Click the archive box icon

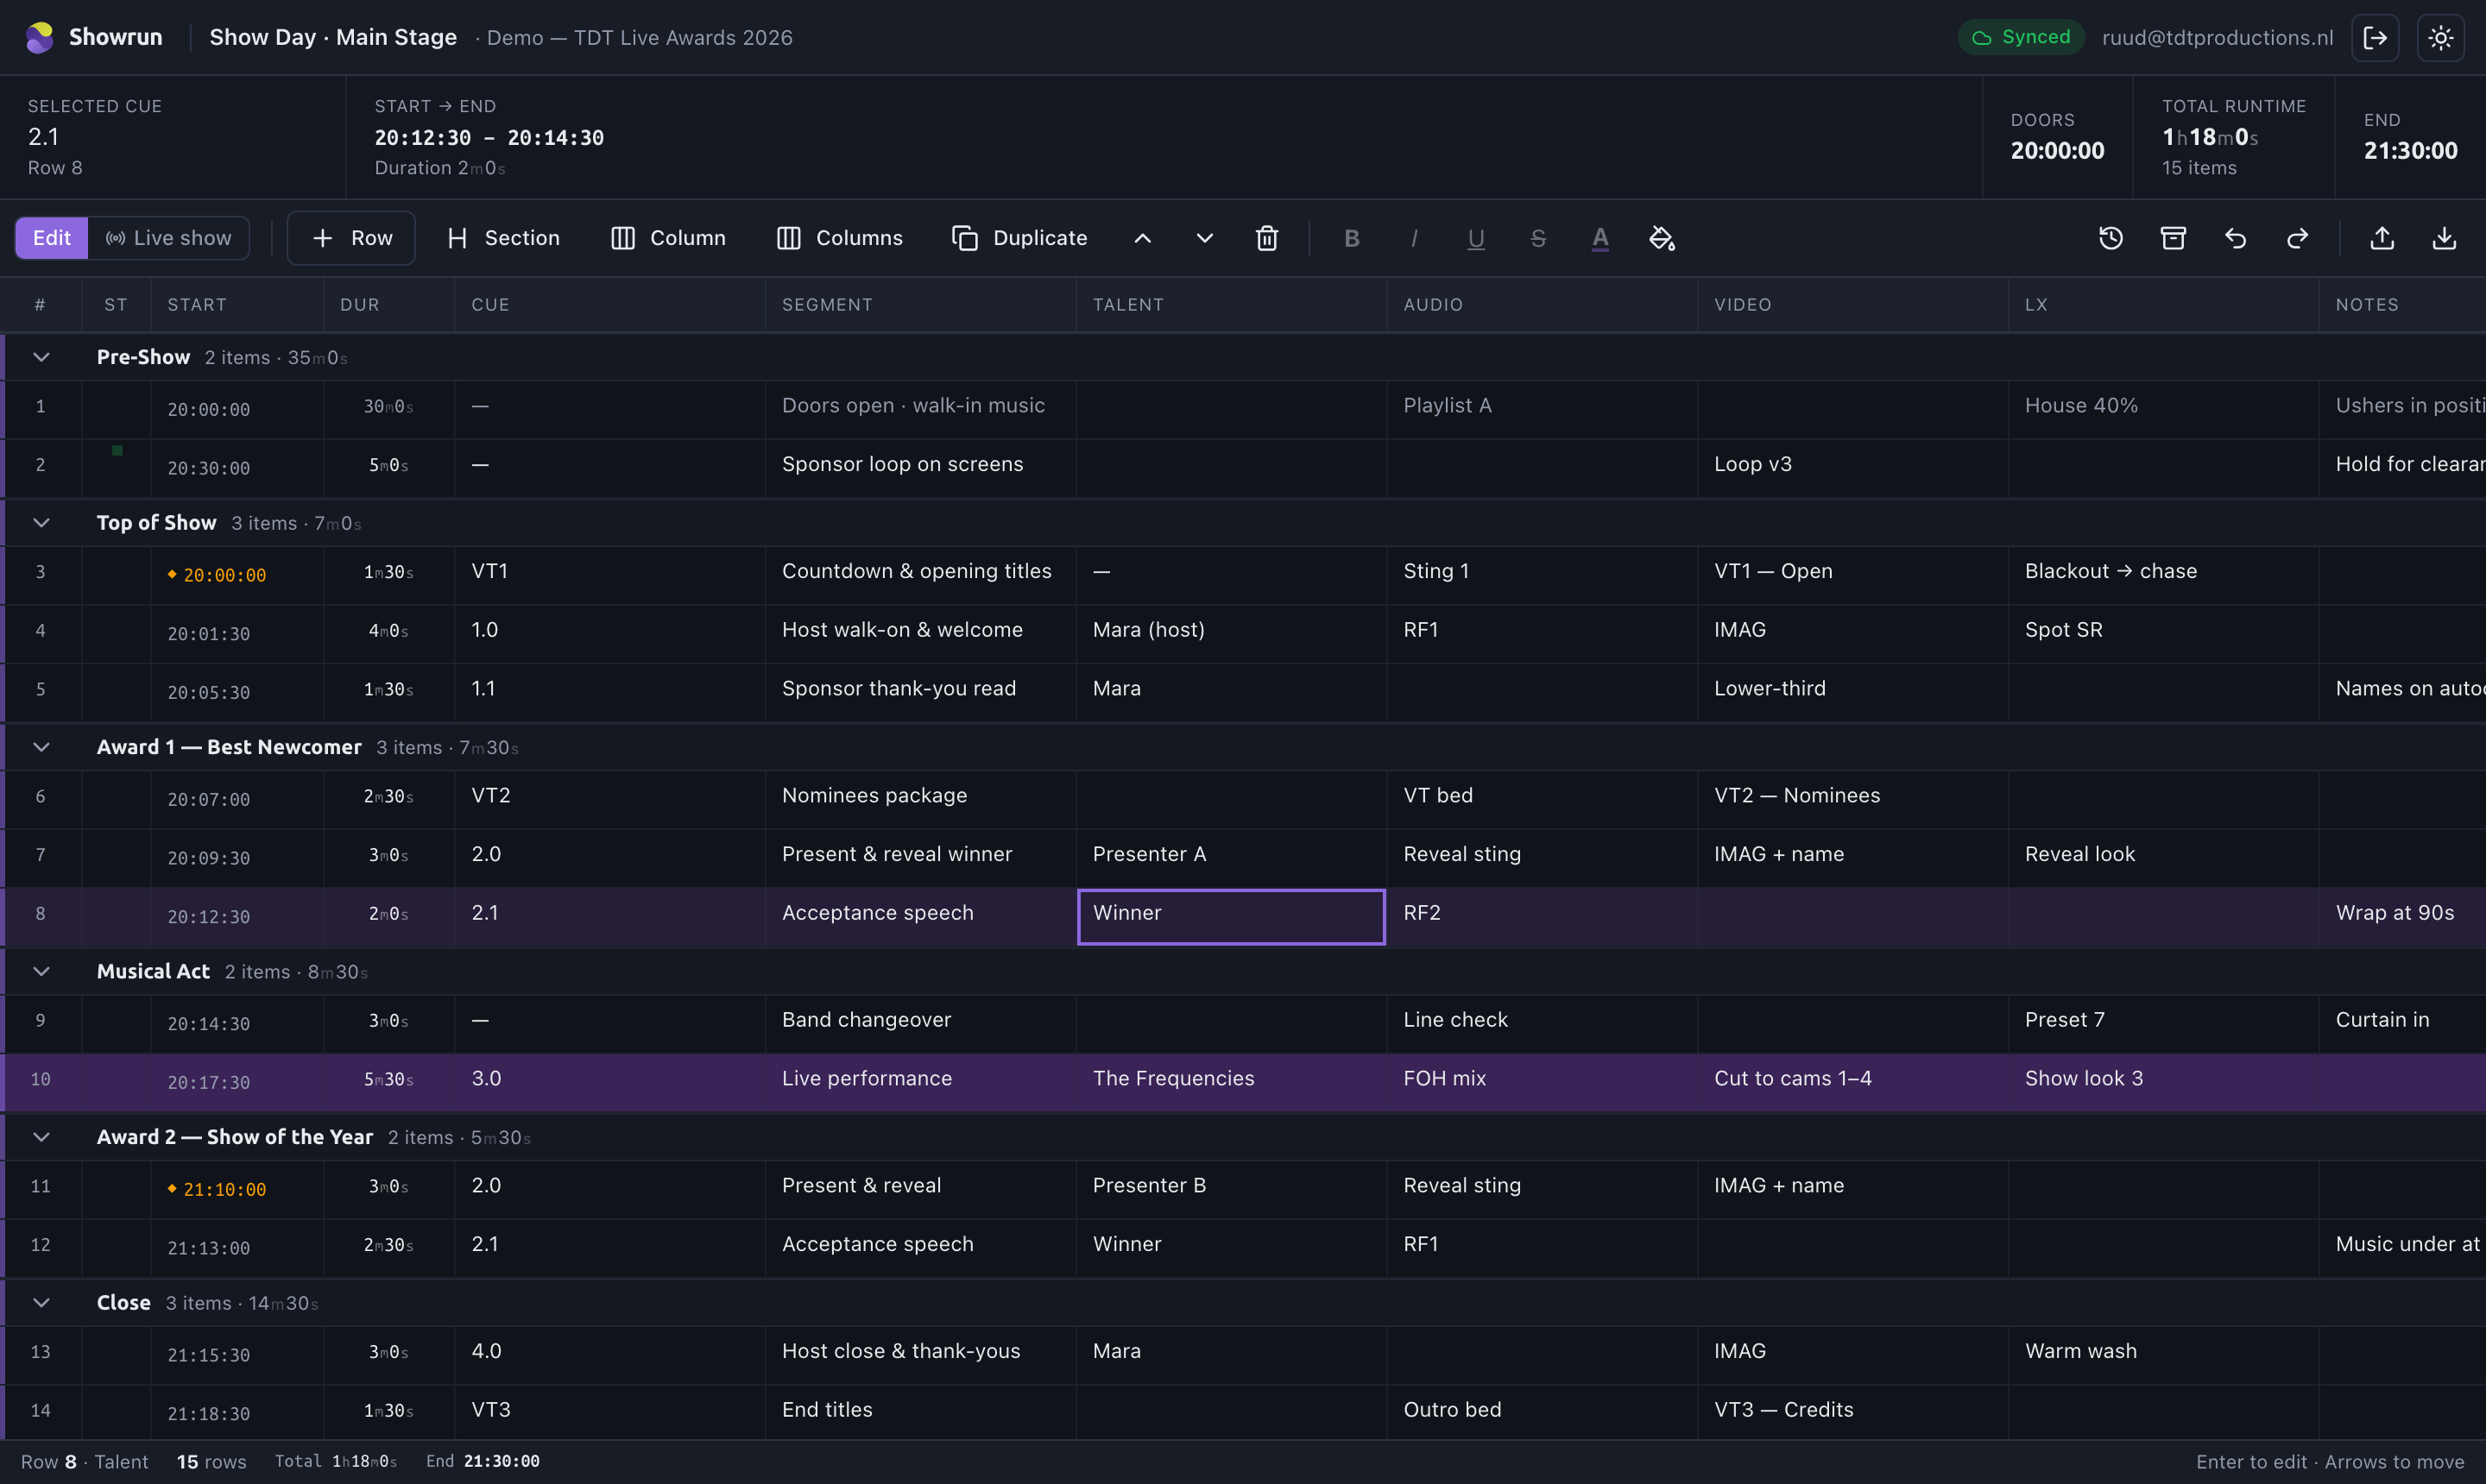pos(2173,238)
